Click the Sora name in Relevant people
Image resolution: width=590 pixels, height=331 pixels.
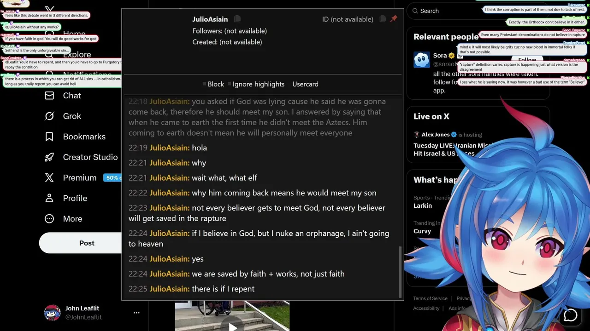[440, 56]
